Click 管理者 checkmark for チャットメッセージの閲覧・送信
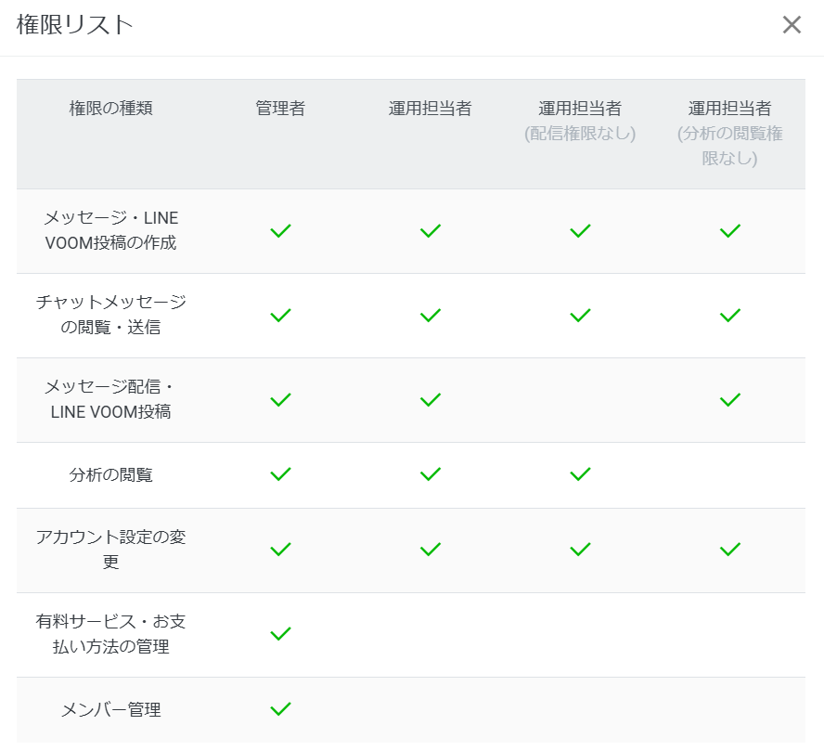This screenshot has height=751, width=824. [280, 316]
